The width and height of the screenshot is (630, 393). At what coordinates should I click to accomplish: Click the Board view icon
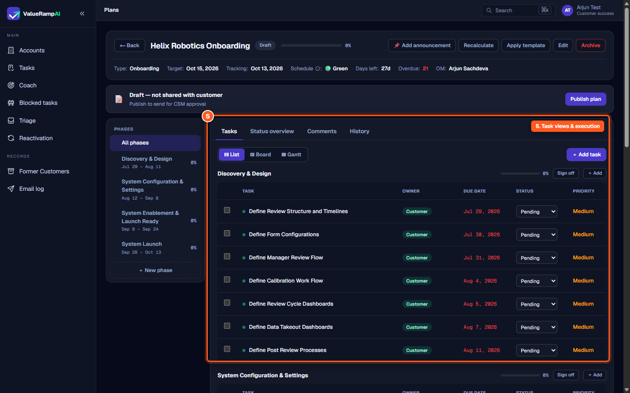point(252,155)
